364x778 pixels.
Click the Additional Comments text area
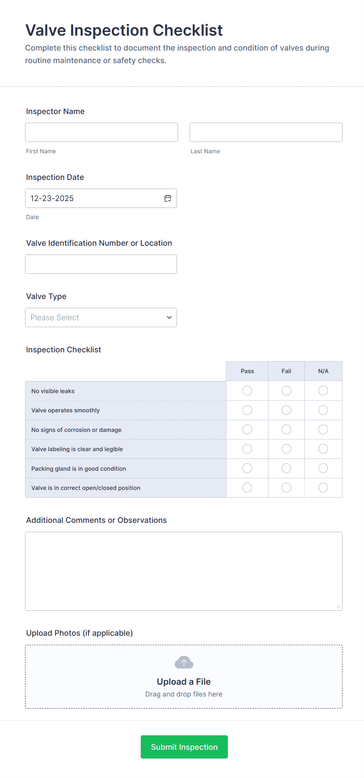coord(184,571)
